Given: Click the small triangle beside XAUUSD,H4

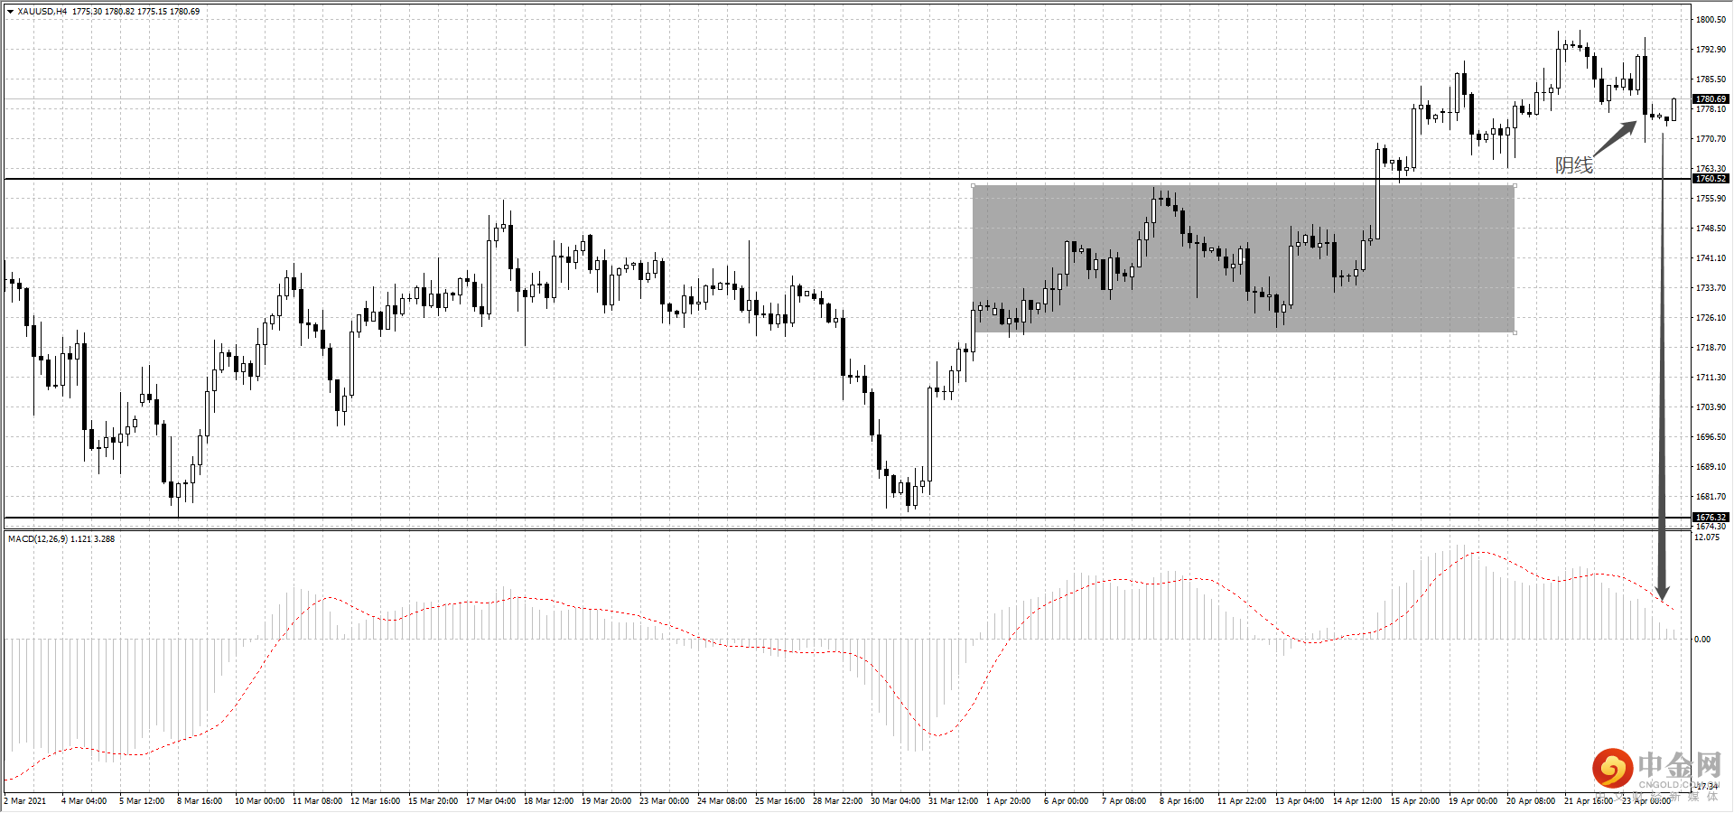Looking at the screenshot, I should [x=11, y=12].
